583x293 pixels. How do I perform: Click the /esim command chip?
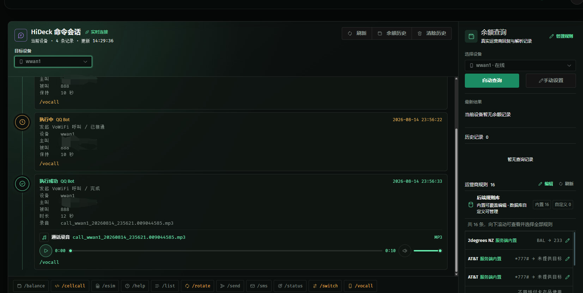coord(105,286)
